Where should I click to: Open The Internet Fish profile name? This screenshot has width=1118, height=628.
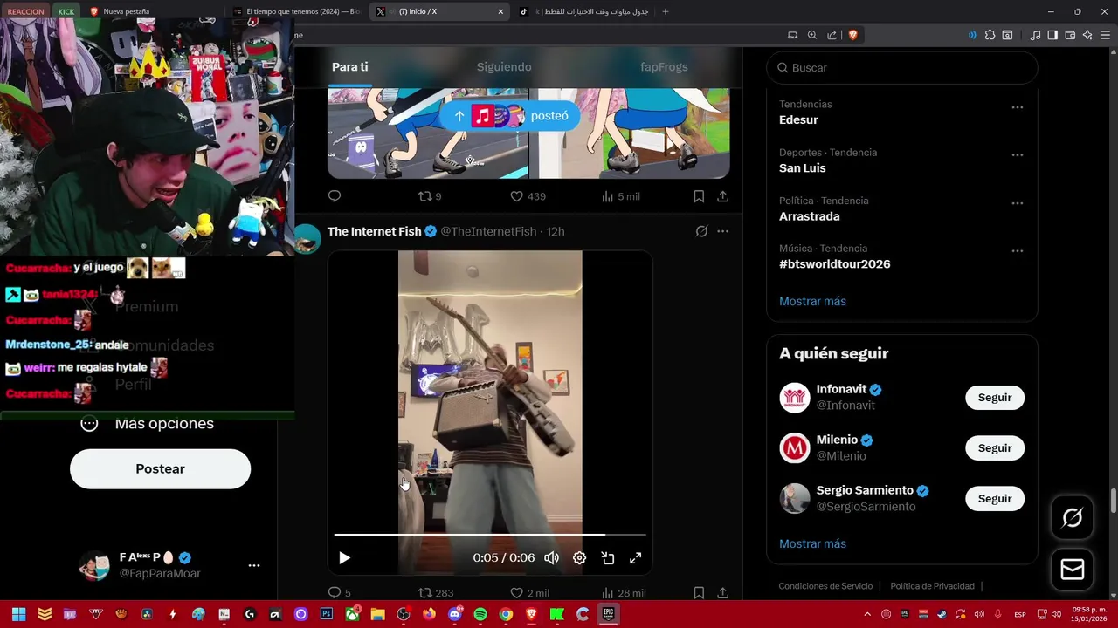coord(375,231)
